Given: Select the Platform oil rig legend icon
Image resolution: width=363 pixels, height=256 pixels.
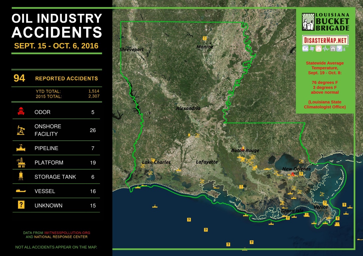Looking at the screenshot, I should pyautogui.click(x=21, y=163).
